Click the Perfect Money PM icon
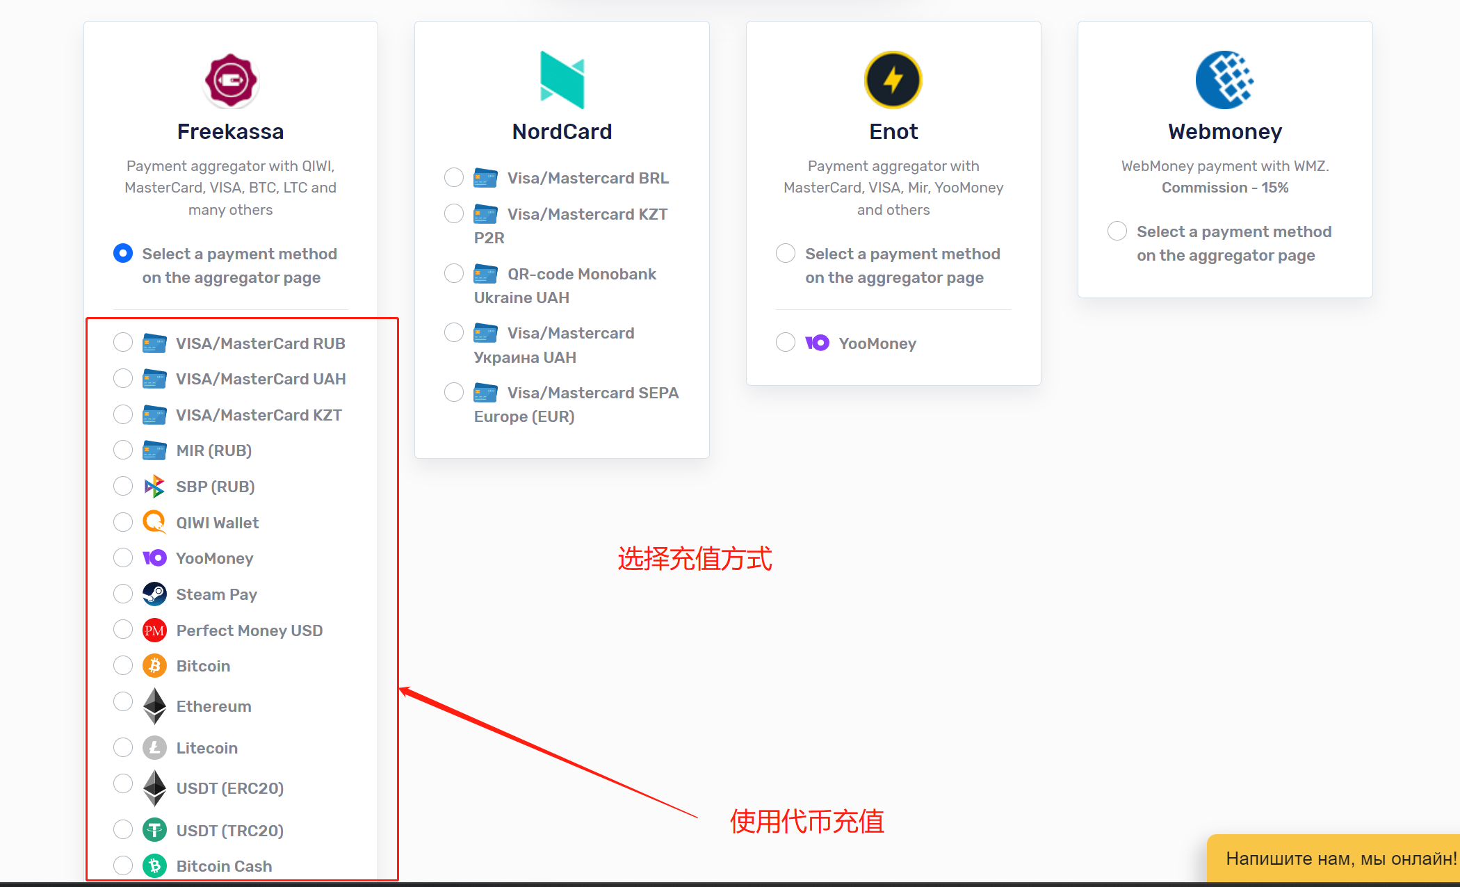Image resolution: width=1460 pixels, height=887 pixels. 154,630
